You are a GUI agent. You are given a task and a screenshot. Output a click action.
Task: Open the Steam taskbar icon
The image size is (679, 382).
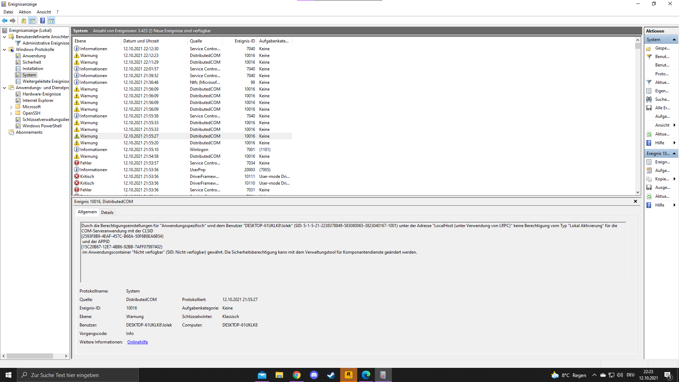[x=331, y=375]
